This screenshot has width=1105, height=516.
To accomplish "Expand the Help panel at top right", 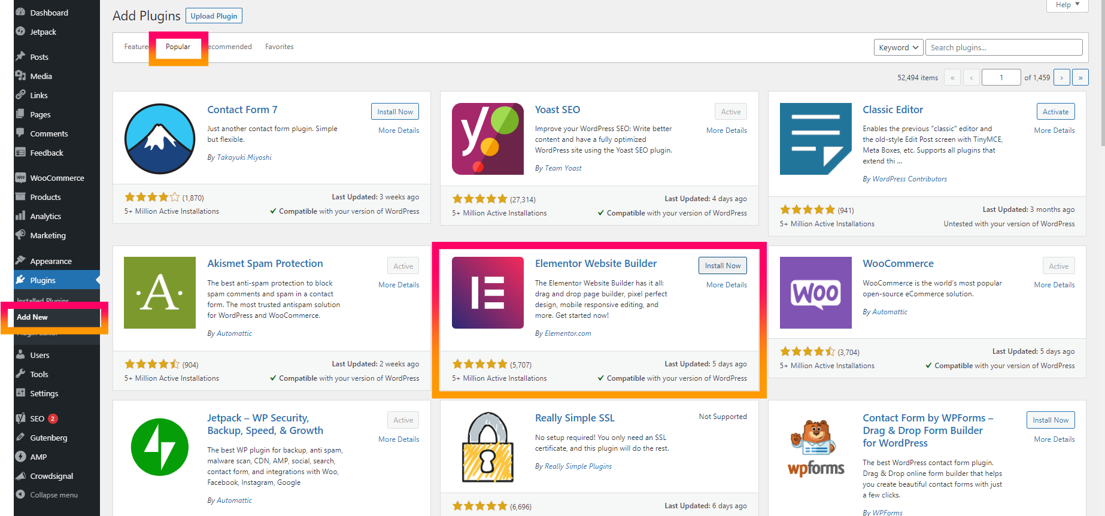I will click(x=1067, y=5).
